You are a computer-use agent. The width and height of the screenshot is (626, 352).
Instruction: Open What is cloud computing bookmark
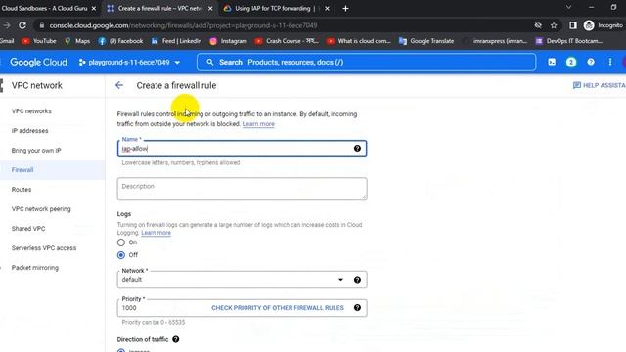click(359, 41)
